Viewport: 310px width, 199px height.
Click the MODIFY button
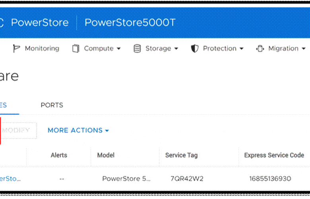(18, 130)
